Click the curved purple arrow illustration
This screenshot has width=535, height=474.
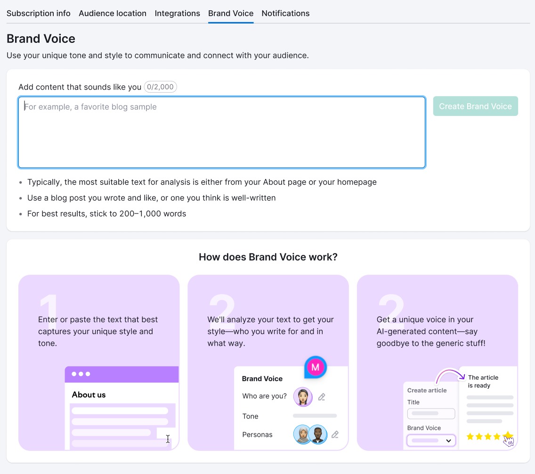[449, 376]
